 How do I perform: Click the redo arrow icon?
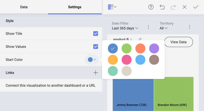[173, 7]
